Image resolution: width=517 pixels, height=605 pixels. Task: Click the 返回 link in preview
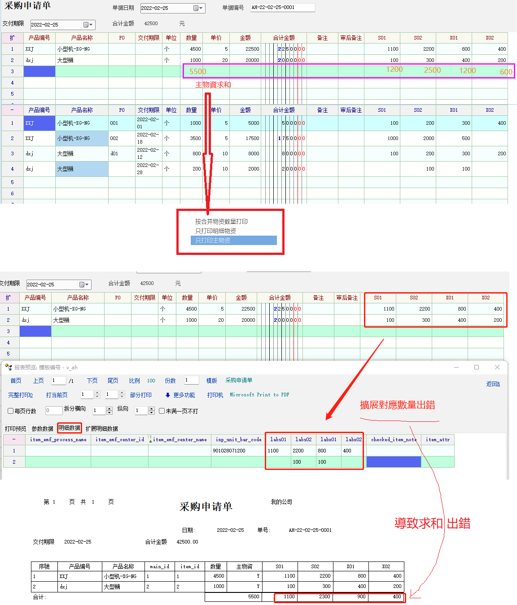(x=493, y=384)
